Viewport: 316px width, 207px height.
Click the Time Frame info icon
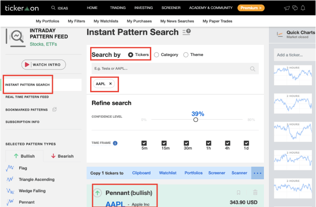pyautogui.click(x=115, y=143)
